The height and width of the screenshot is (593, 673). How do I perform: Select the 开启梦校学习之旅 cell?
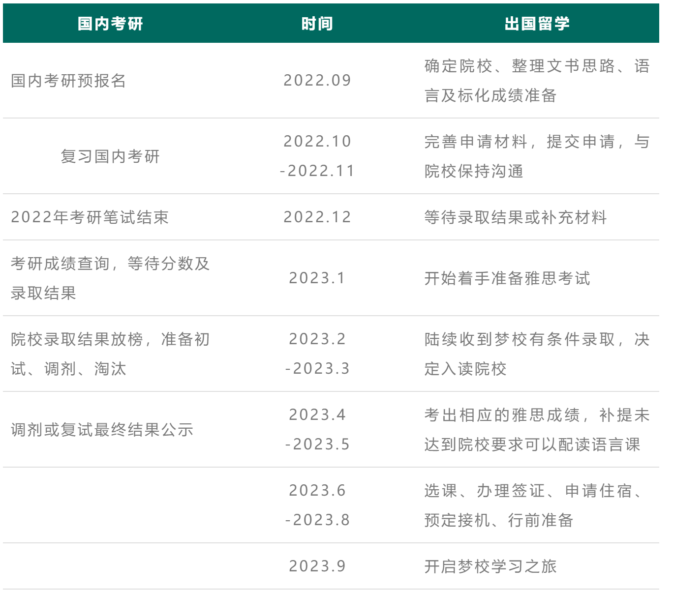point(490,566)
